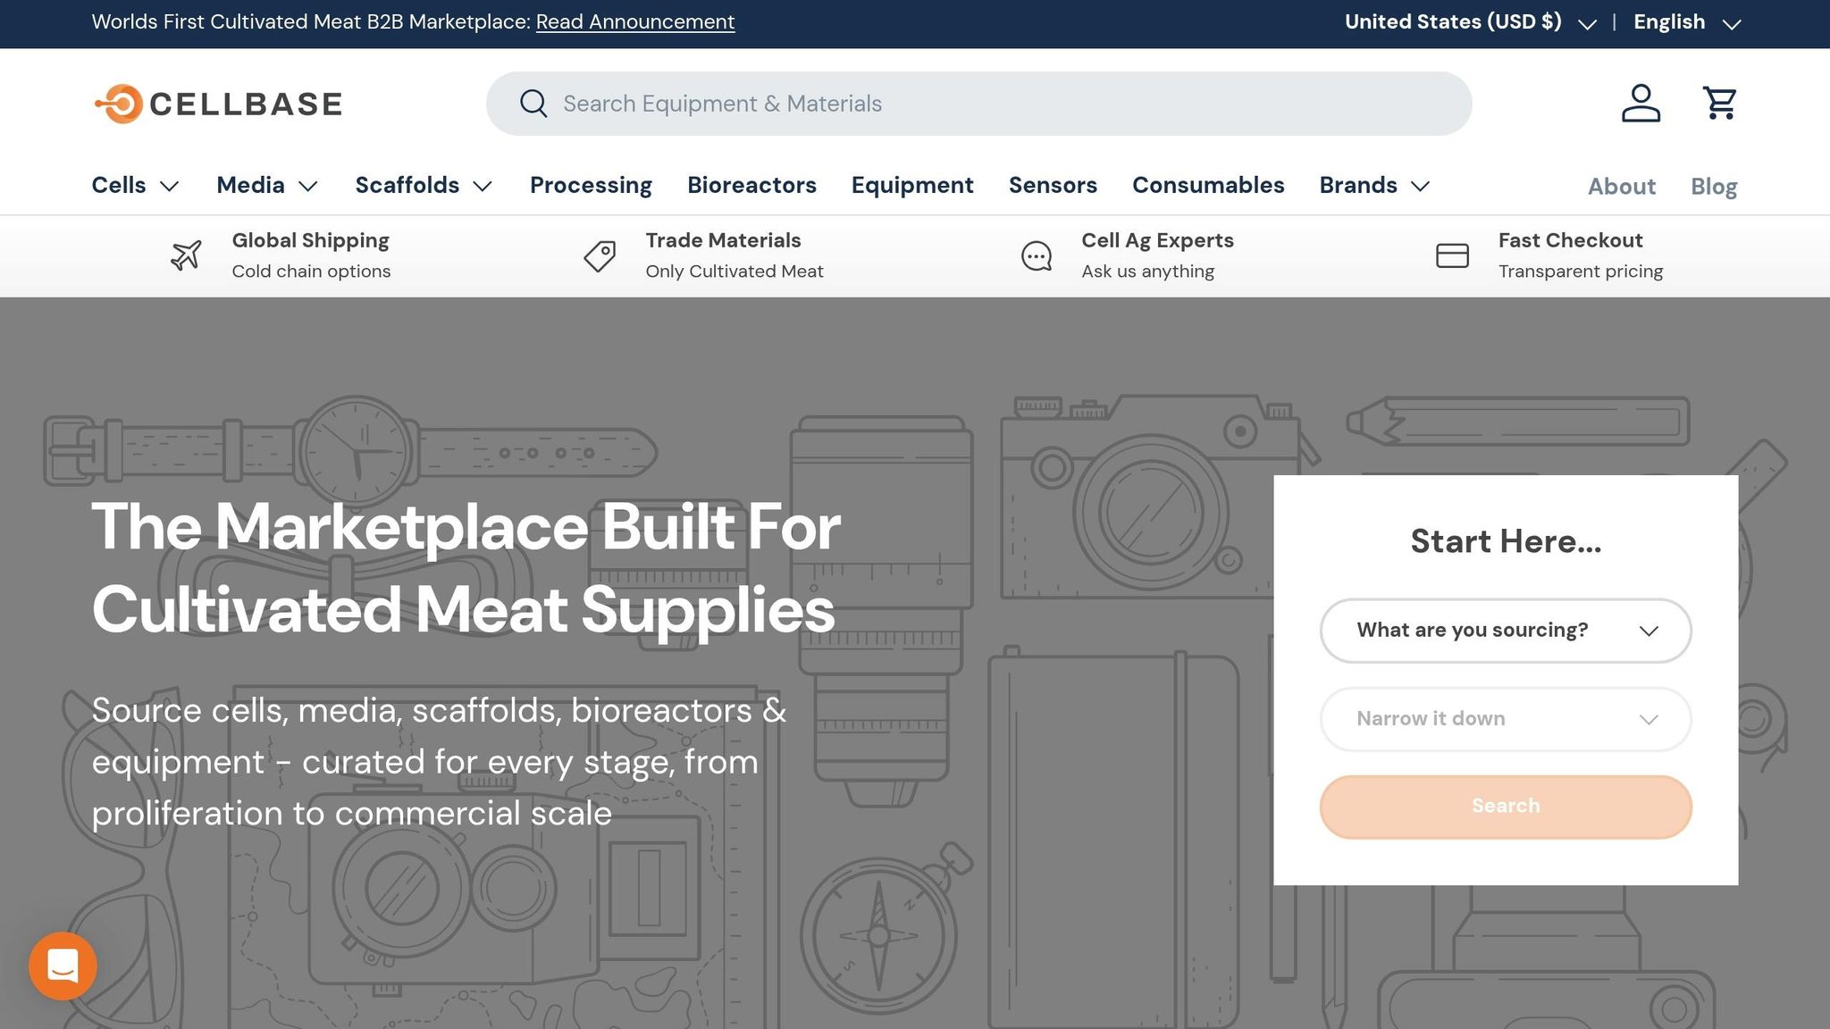Open the shopping cart icon
The image size is (1830, 1029).
pyautogui.click(x=1719, y=104)
